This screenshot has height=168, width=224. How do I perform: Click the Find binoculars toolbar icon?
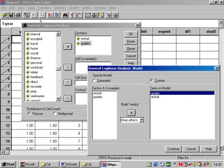point(65,15)
